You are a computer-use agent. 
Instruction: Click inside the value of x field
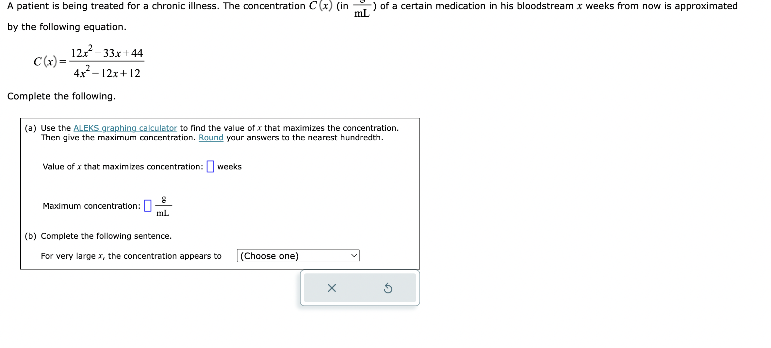pos(210,166)
